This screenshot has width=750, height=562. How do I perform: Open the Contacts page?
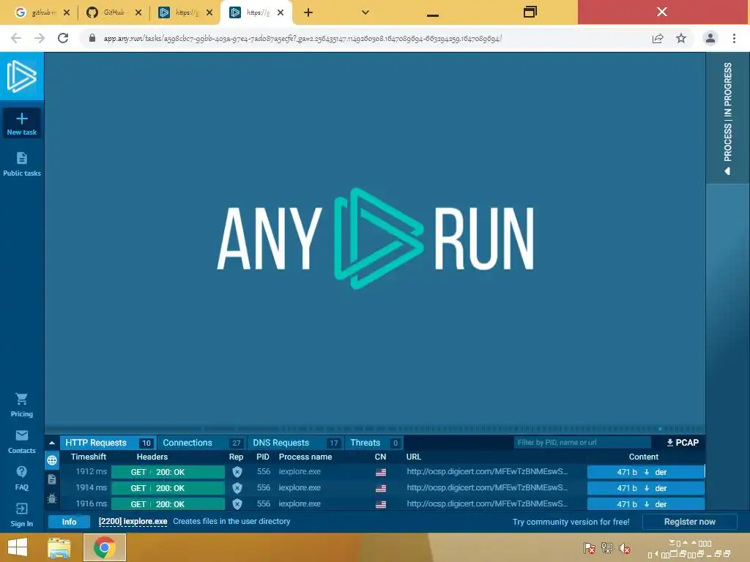click(21, 441)
